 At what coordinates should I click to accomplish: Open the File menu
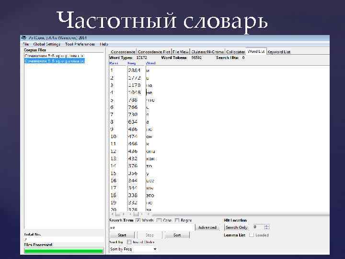25,44
